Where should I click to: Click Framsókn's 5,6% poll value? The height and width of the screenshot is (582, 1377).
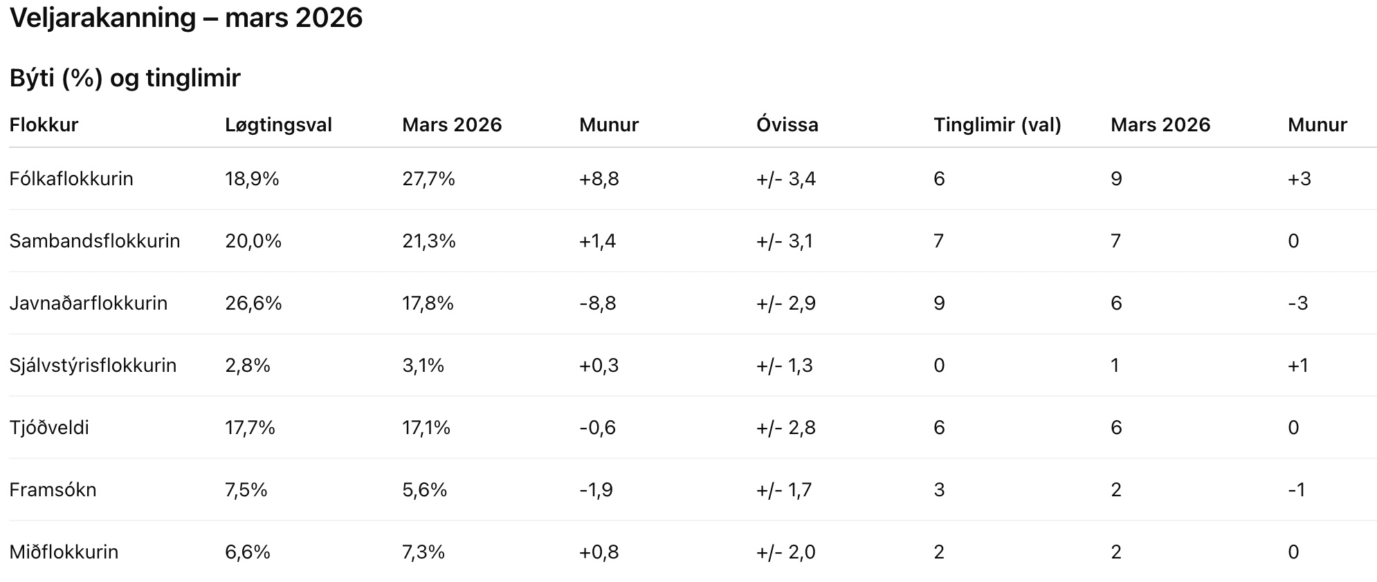click(x=424, y=490)
